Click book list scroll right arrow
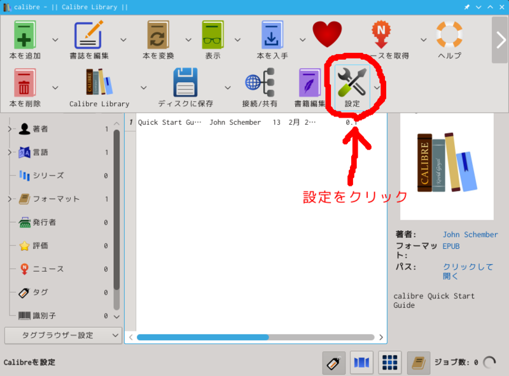509x376 pixels. tap(381, 337)
